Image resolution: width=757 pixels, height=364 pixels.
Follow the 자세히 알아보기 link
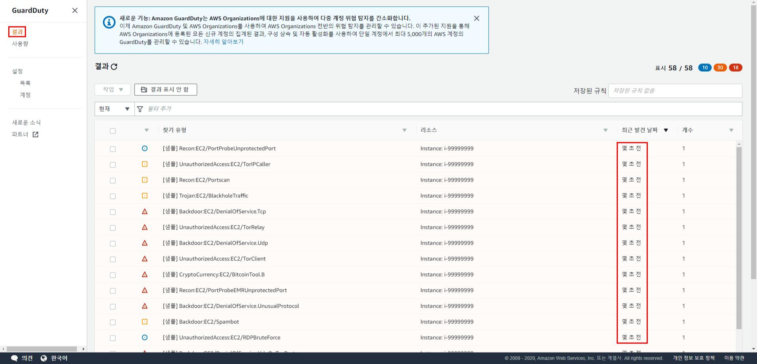(224, 42)
